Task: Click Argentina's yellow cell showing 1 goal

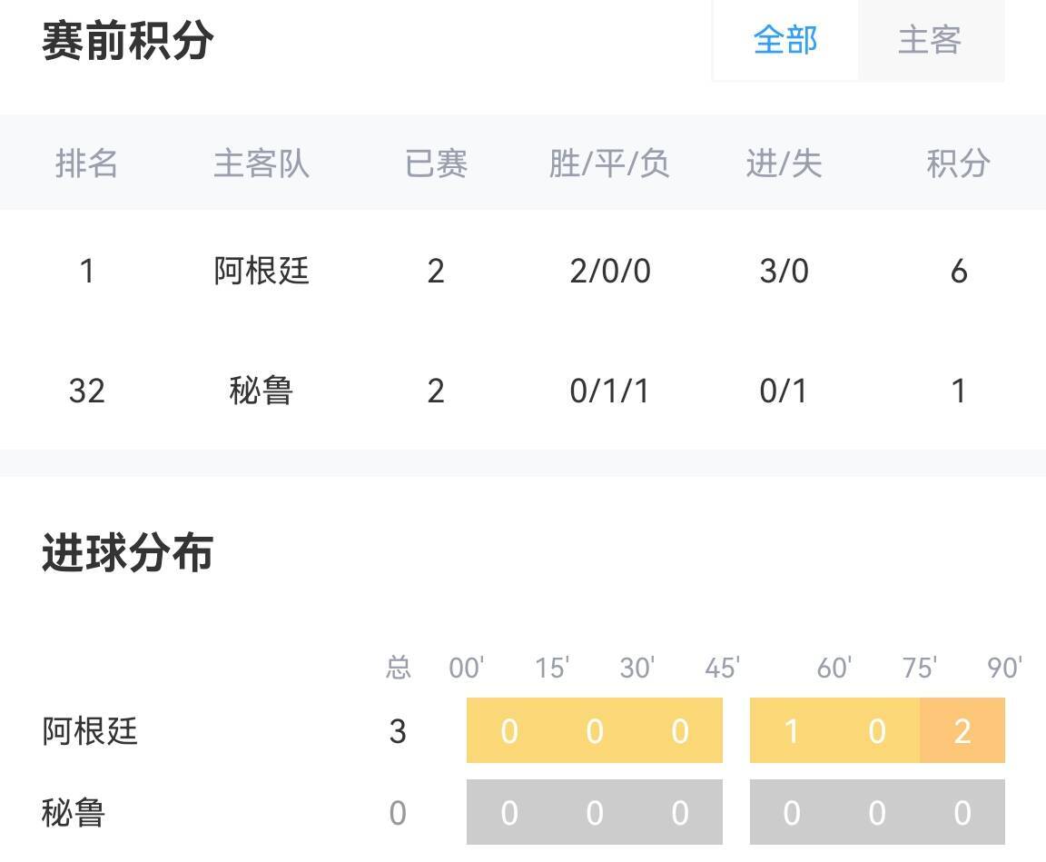Action: click(792, 730)
